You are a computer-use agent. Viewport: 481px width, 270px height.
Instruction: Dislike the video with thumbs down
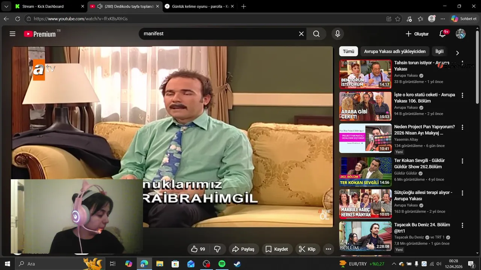tap(217, 249)
